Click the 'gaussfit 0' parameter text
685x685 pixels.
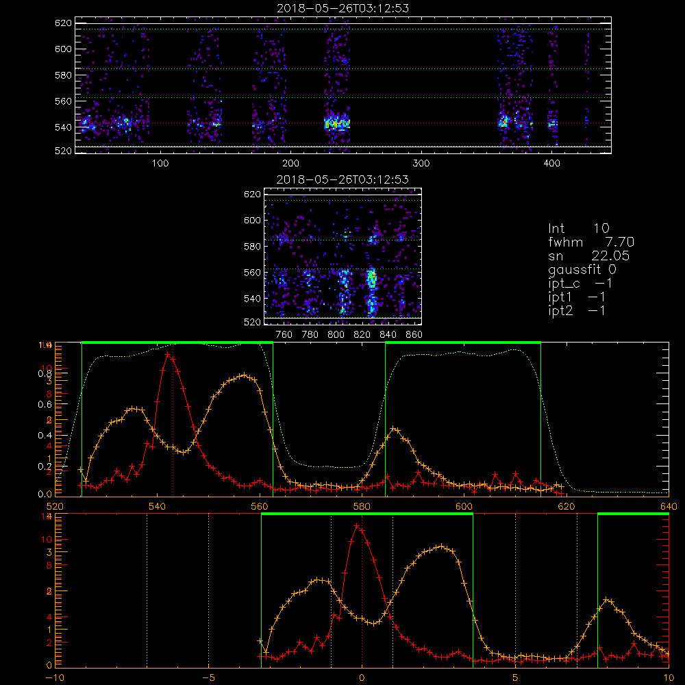pos(582,269)
